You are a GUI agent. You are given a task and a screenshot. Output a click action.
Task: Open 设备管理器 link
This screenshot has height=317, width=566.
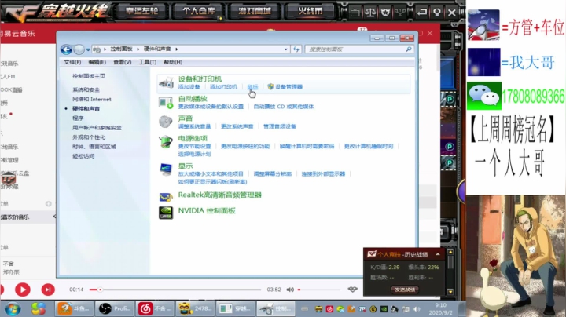pyautogui.click(x=289, y=87)
